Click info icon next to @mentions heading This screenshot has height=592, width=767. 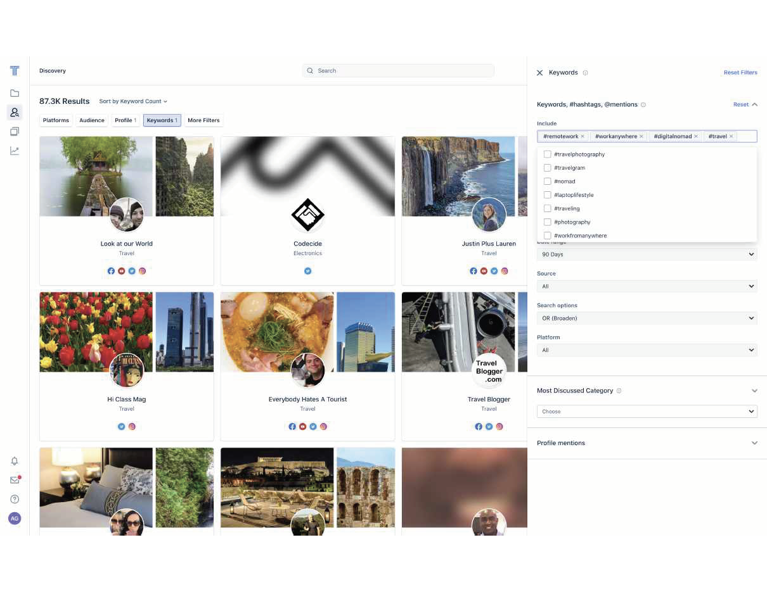[643, 104]
